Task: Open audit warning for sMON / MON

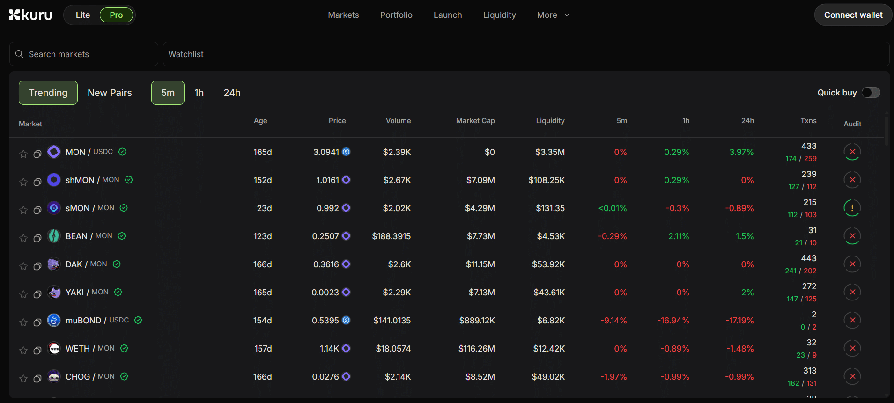Action: (x=852, y=208)
